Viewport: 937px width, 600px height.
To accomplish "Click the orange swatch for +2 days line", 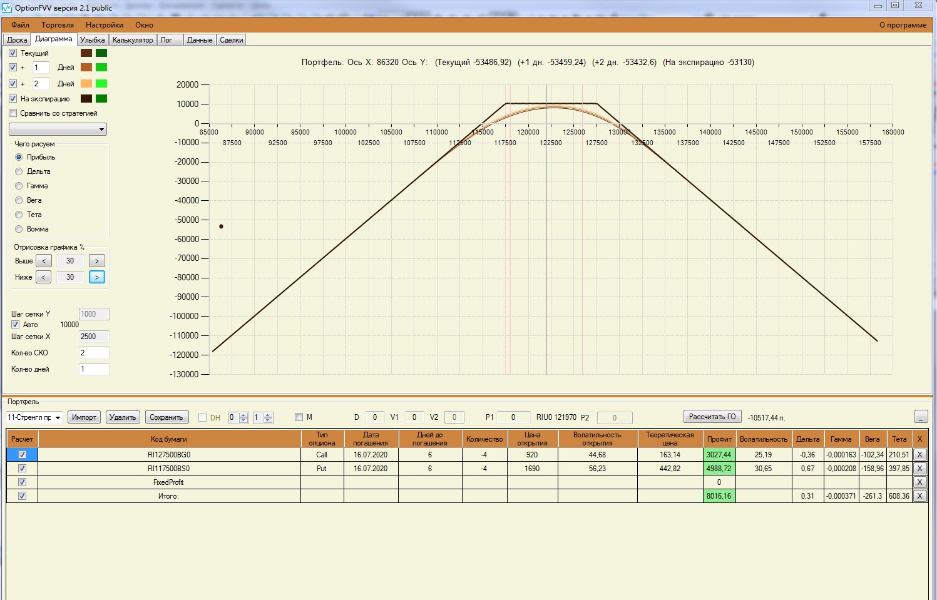I will (x=86, y=84).
